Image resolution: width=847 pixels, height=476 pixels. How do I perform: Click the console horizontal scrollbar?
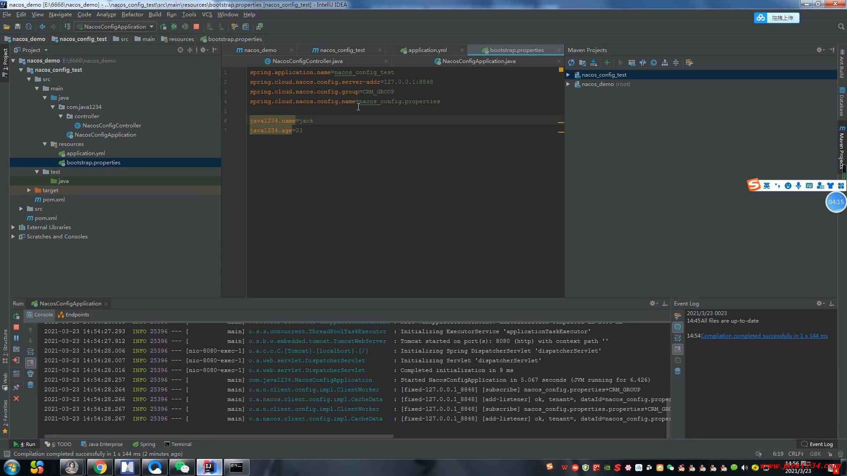pos(218,436)
